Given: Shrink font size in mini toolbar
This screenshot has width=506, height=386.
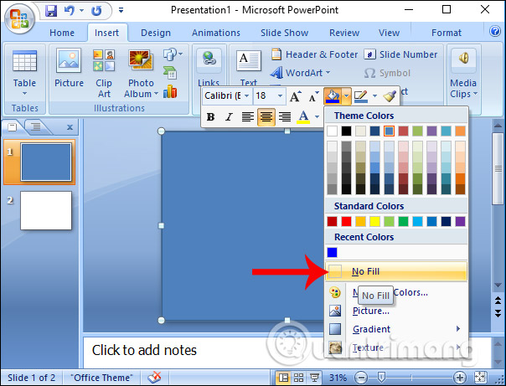Looking at the screenshot, I should (313, 96).
